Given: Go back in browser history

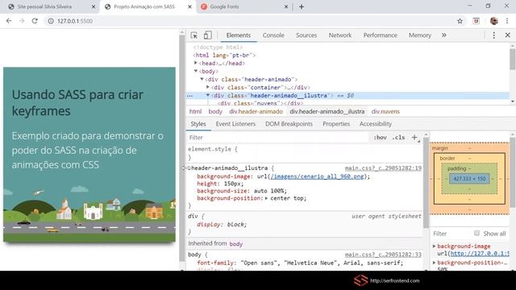Looking at the screenshot, I should click(9, 21).
